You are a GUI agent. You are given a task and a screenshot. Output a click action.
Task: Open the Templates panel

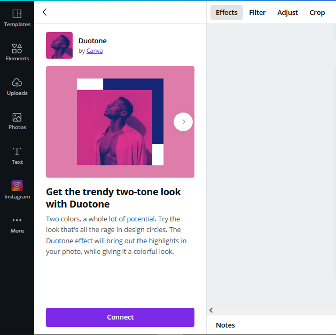(17, 18)
